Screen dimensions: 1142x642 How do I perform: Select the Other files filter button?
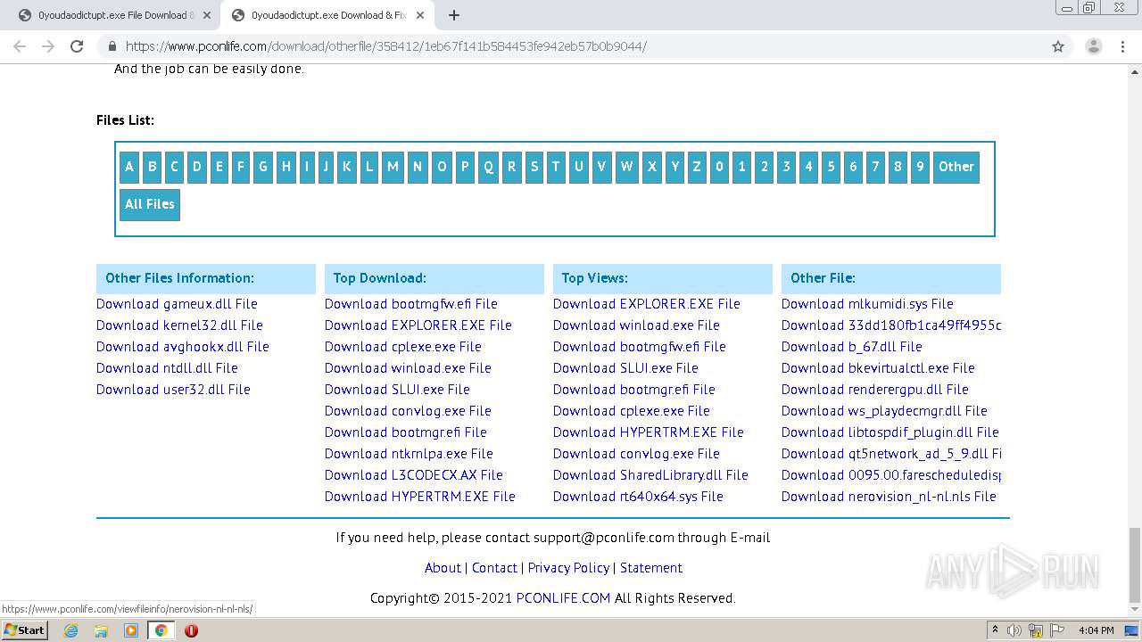[x=956, y=167]
